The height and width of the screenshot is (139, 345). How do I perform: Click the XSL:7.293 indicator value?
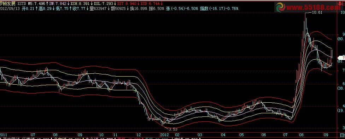tap(104, 4)
